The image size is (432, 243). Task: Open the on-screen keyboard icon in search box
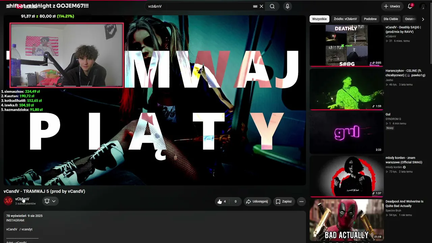click(x=255, y=6)
